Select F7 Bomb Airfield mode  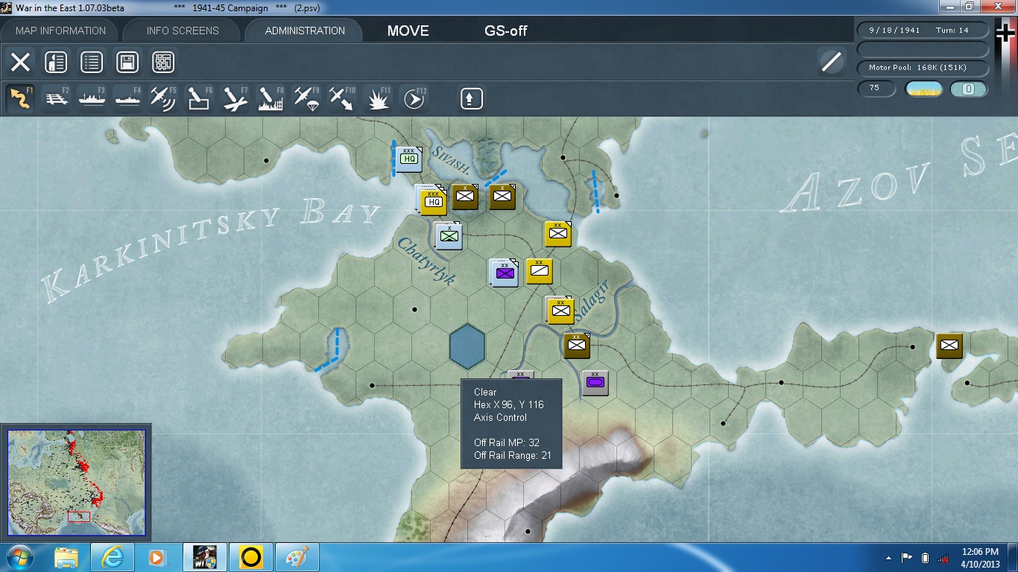[235, 98]
